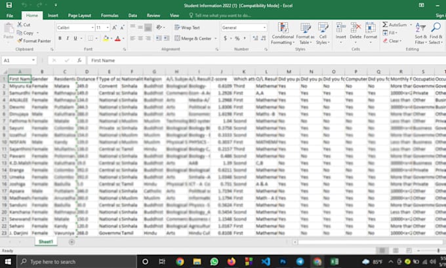446x268 pixels.
Task: Click Merge & Center button
Action: tap(193, 39)
